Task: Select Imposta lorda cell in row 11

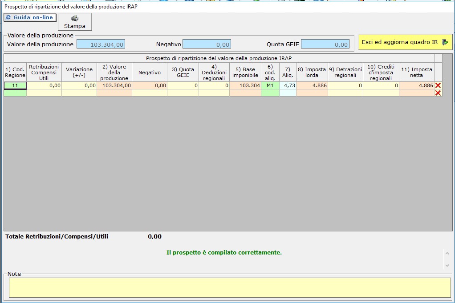Action: 312,85
